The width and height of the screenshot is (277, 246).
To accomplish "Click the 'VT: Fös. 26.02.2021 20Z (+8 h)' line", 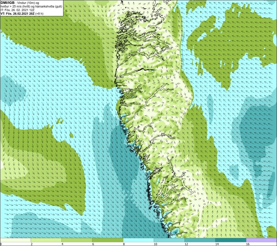I will coord(22,14).
